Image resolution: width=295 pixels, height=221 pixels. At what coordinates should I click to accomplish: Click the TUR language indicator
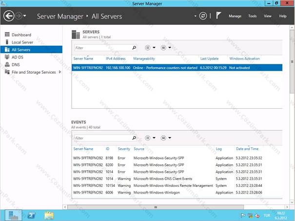pyautogui.click(x=267, y=215)
